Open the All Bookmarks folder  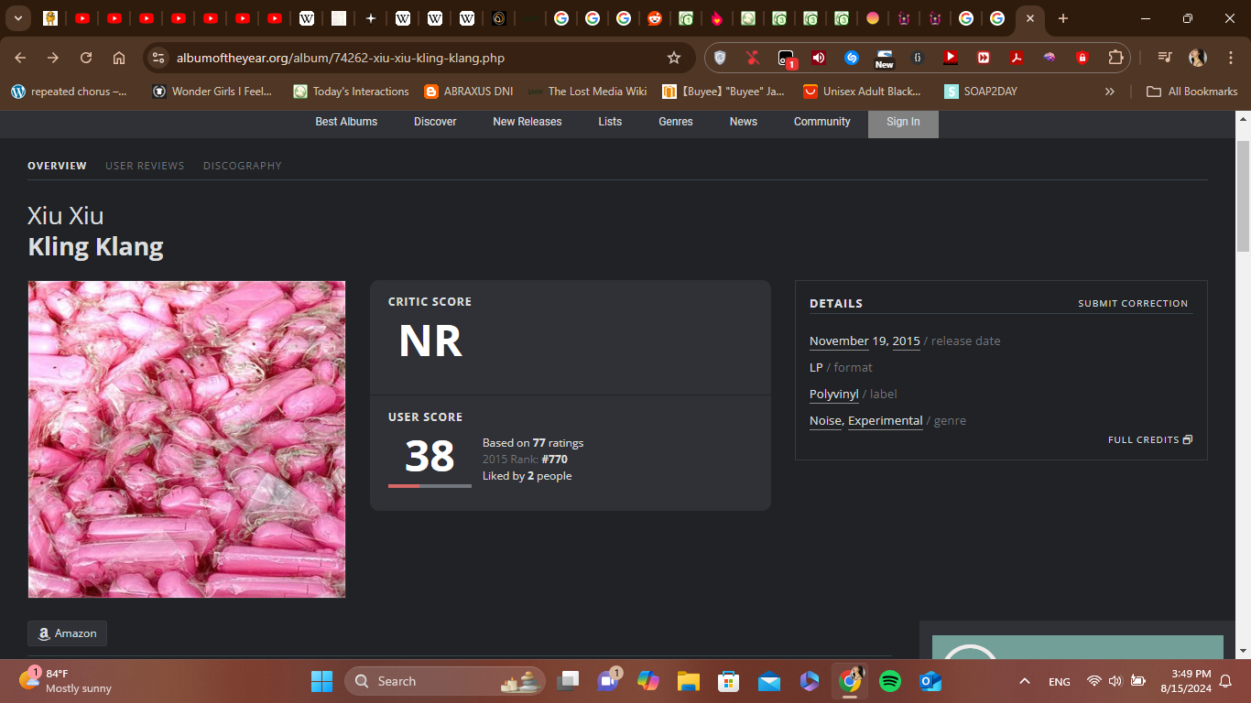(x=1192, y=92)
